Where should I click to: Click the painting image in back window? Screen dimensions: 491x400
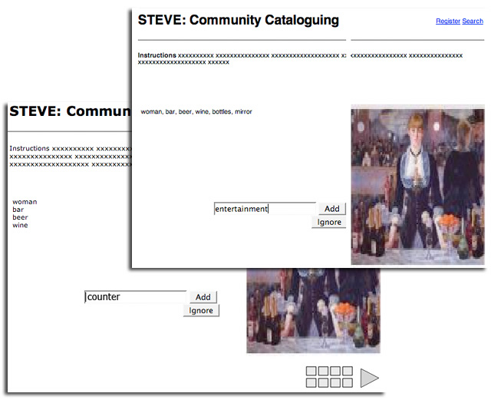pyautogui.click(x=314, y=310)
